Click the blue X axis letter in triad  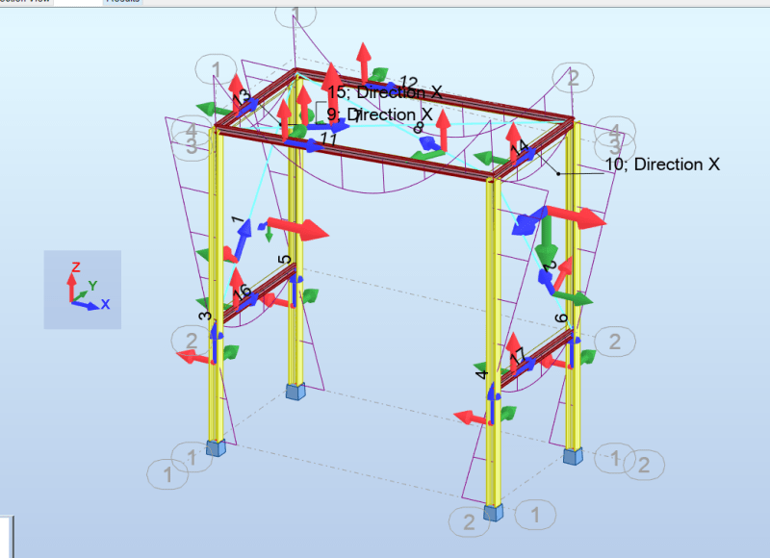coord(105,304)
